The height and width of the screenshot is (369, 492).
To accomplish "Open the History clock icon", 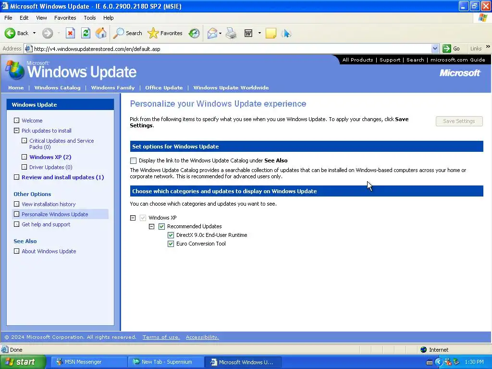I will (x=194, y=33).
